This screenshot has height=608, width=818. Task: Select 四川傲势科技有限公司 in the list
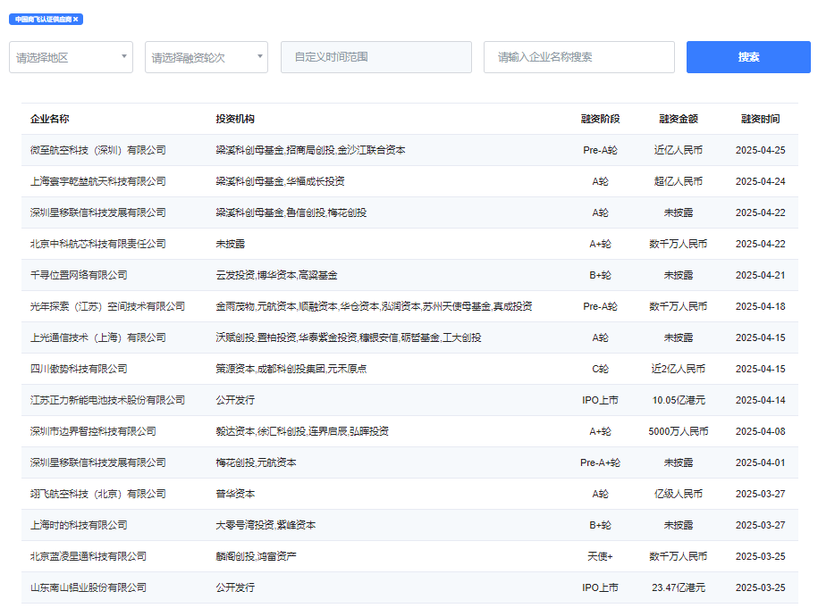tap(79, 369)
